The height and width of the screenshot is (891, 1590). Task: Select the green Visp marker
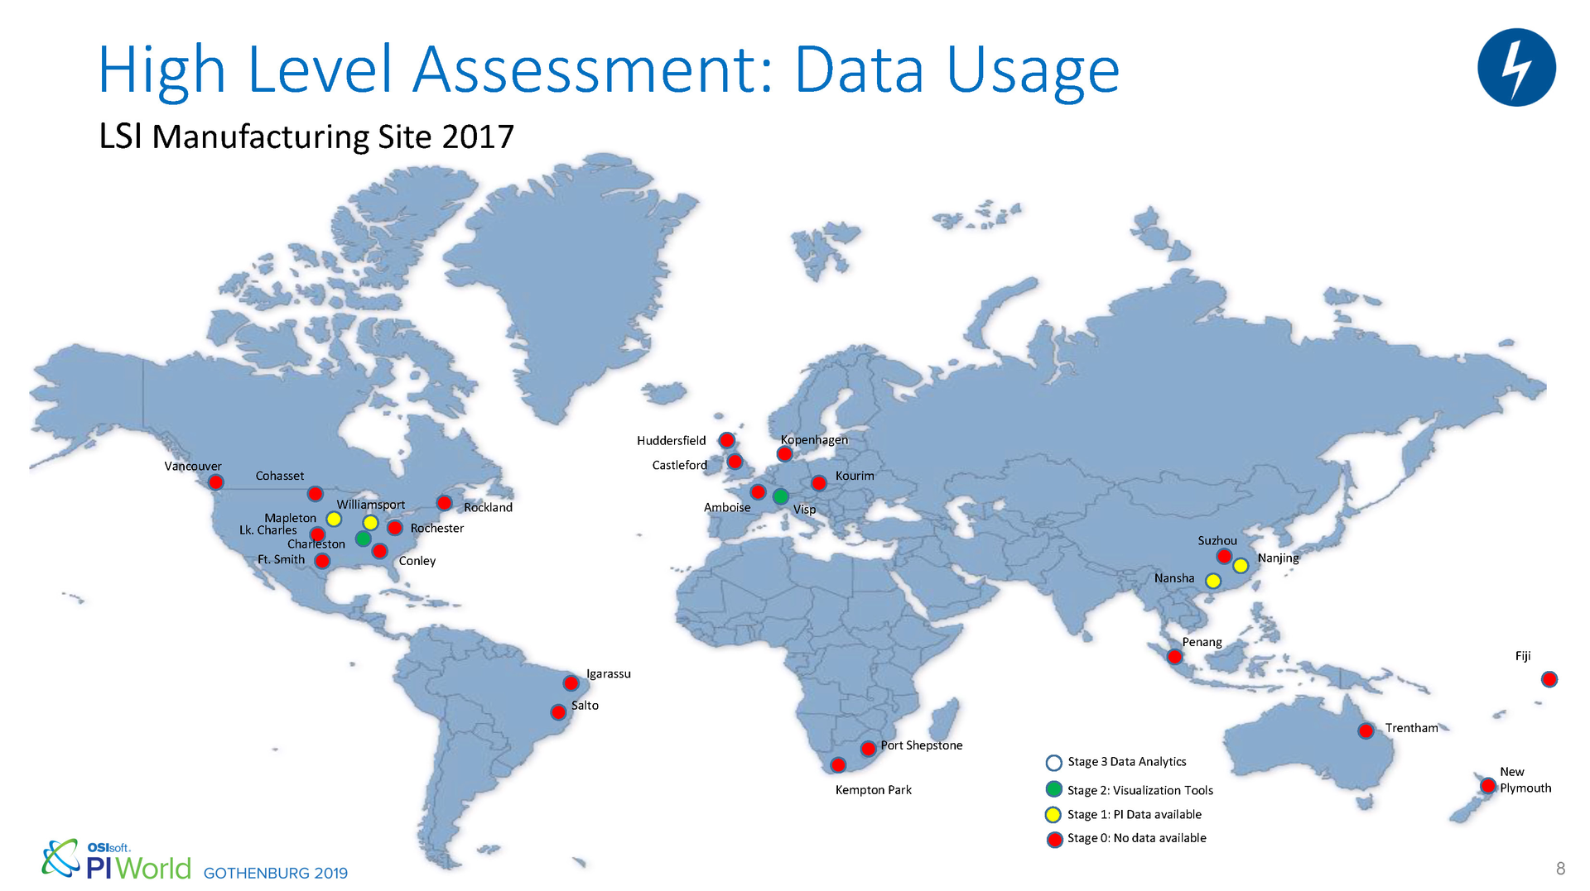pyautogui.click(x=781, y=496)
